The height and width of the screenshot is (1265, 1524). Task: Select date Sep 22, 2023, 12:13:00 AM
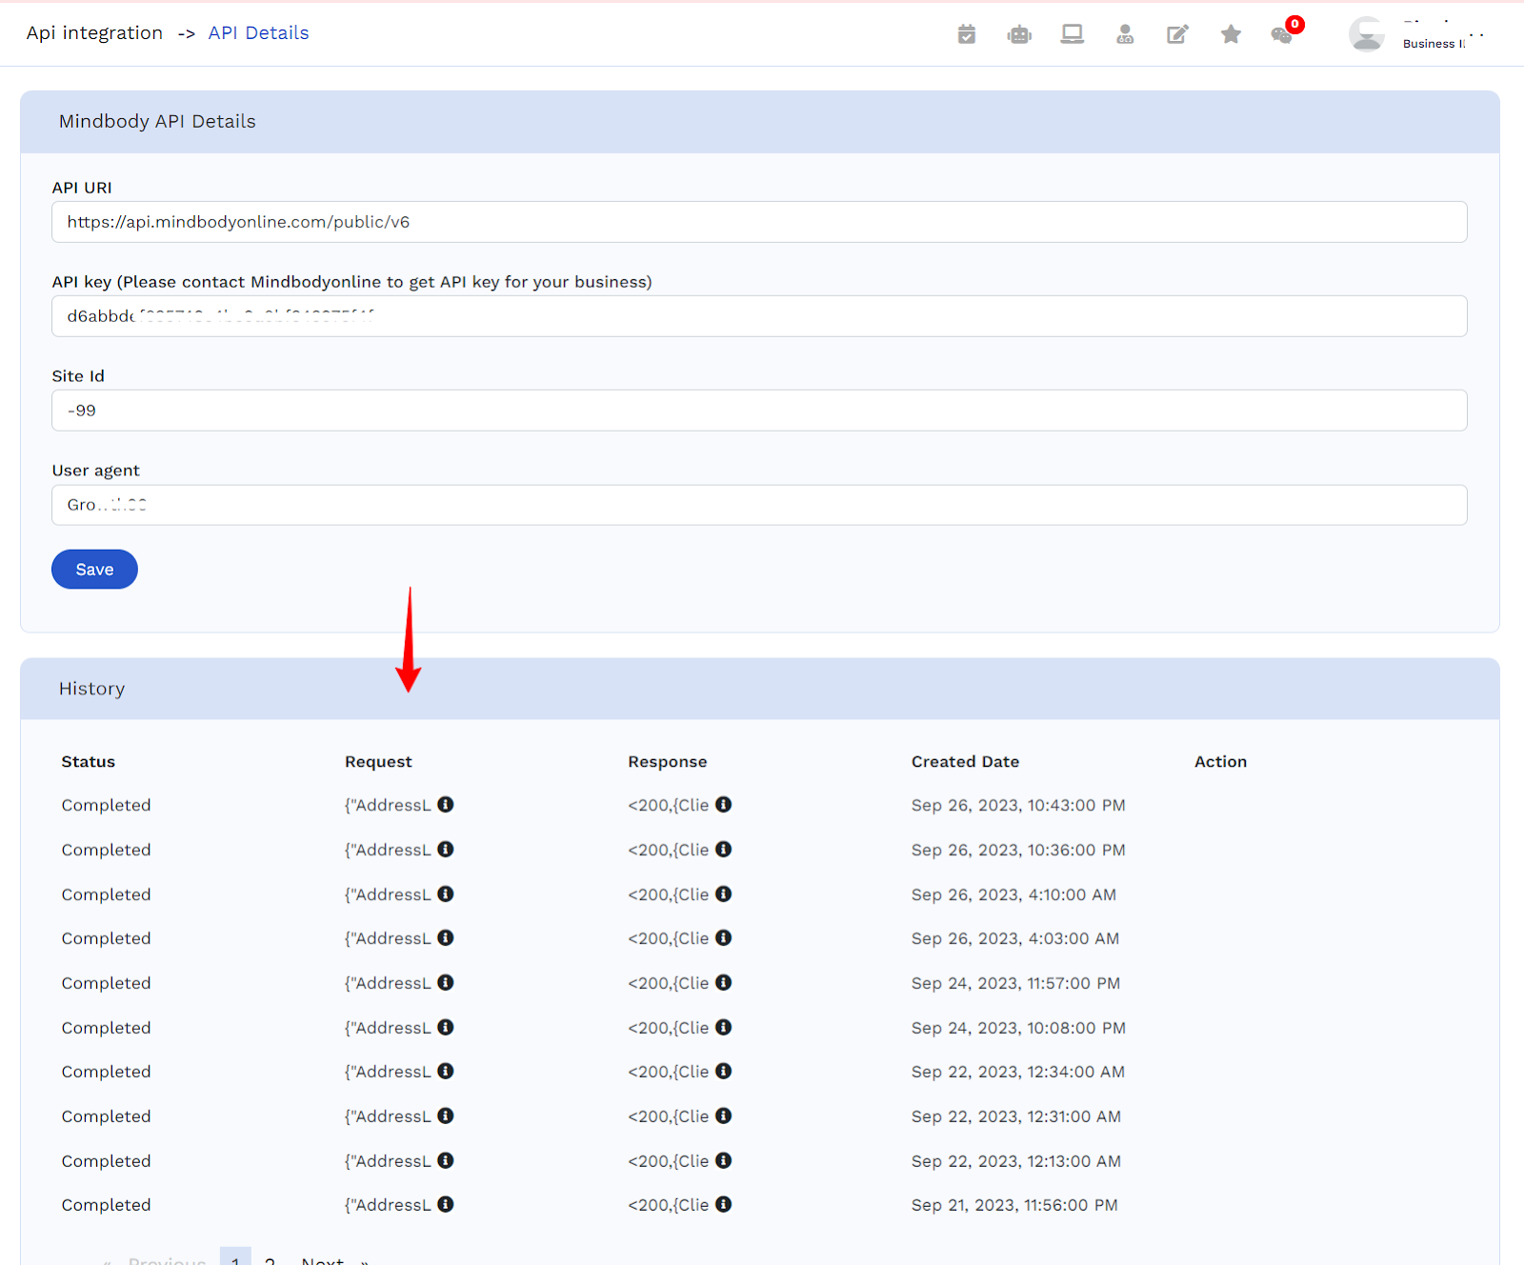1016,1162
